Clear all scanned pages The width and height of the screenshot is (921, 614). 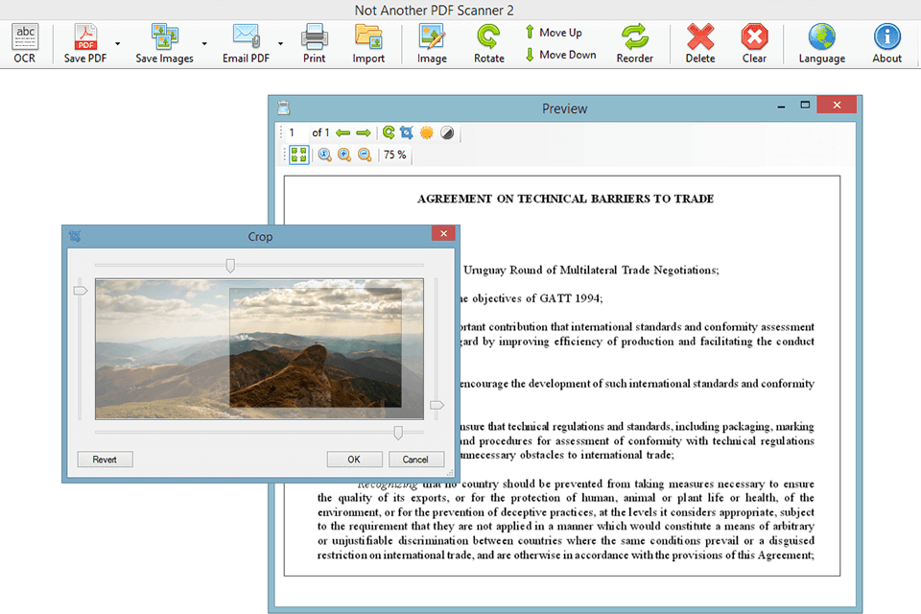point(754,43)
